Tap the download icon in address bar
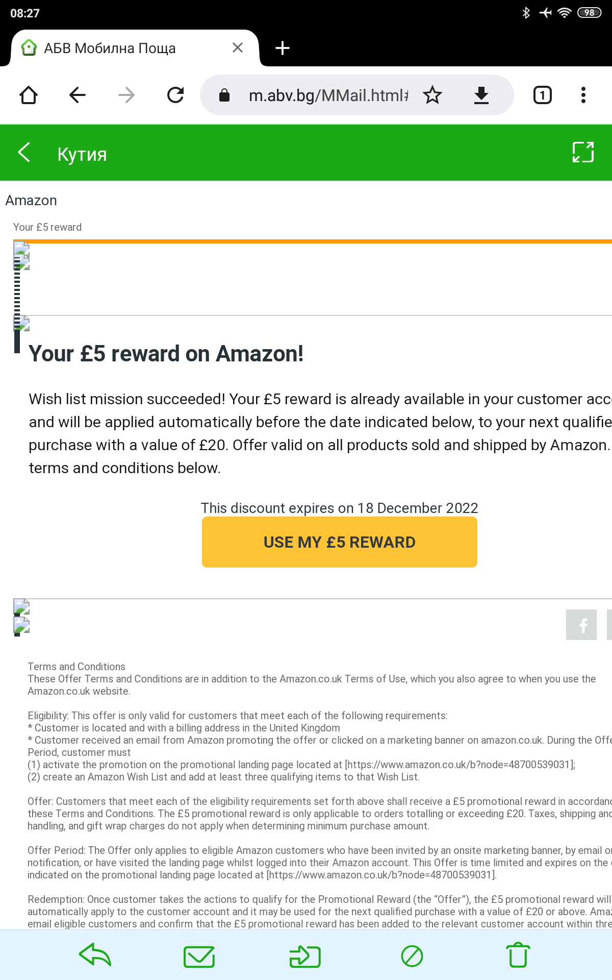 pos(481,95)
